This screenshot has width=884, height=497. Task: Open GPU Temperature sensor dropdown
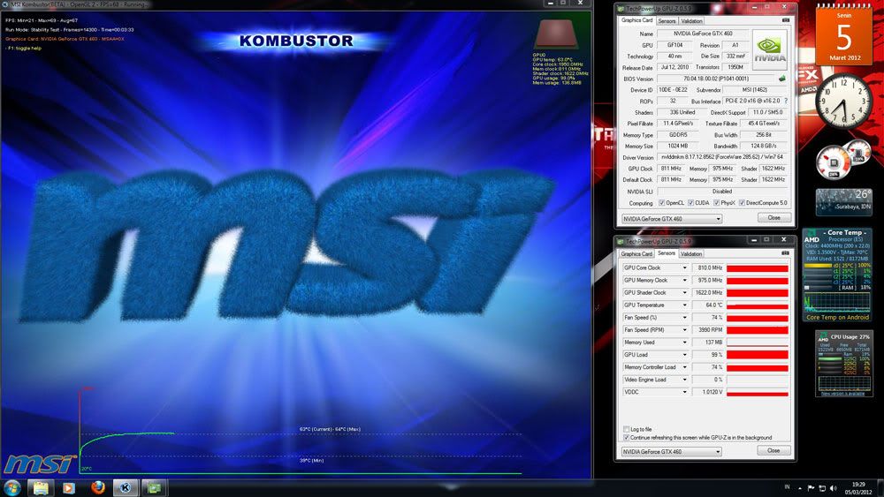coord(684,305)
